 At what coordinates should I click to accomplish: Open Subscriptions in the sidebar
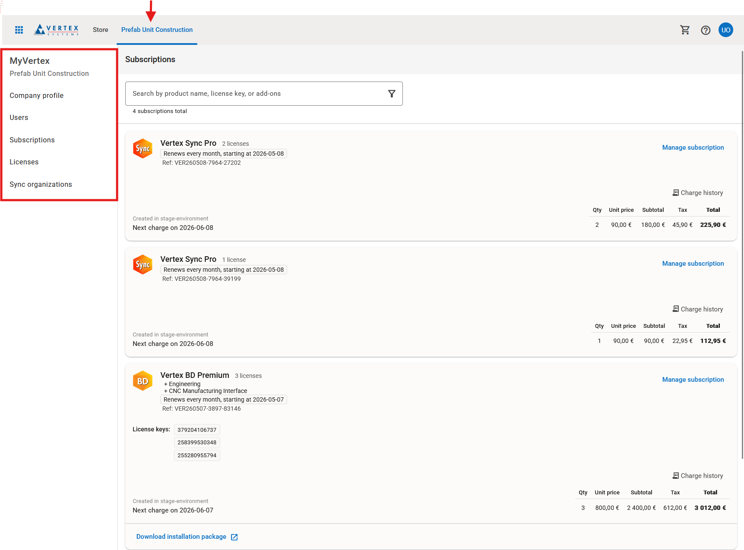click(32, 140)
